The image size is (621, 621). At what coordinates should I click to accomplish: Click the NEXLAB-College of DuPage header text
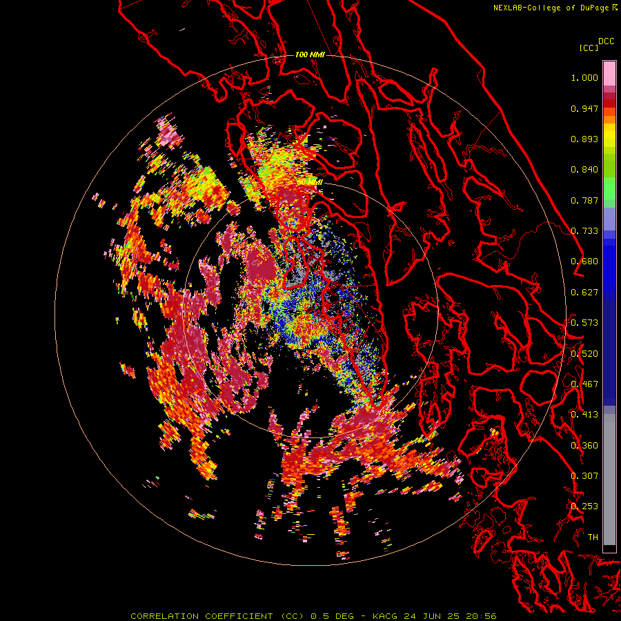pyautogui.click(x=552, y=8)
